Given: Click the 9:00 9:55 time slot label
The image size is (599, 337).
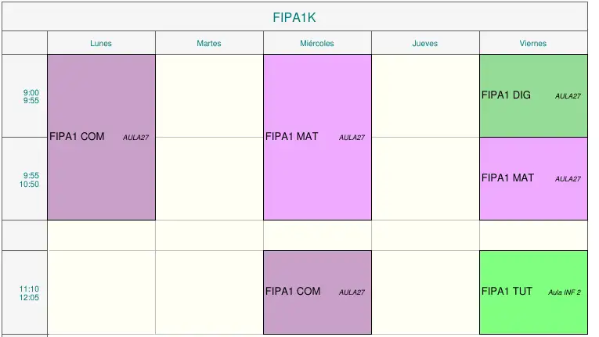Looking at the screenshot, I should pyautogui.click(x=31, y=96).
